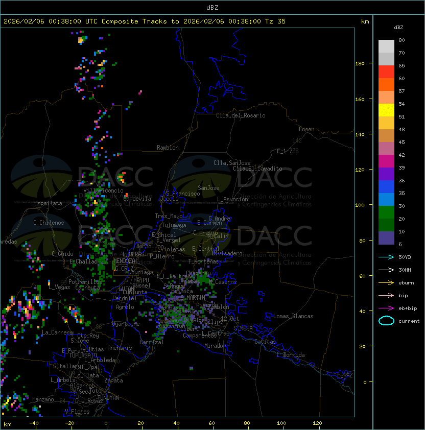Click the MENDOZA city label

coord(124,260)
